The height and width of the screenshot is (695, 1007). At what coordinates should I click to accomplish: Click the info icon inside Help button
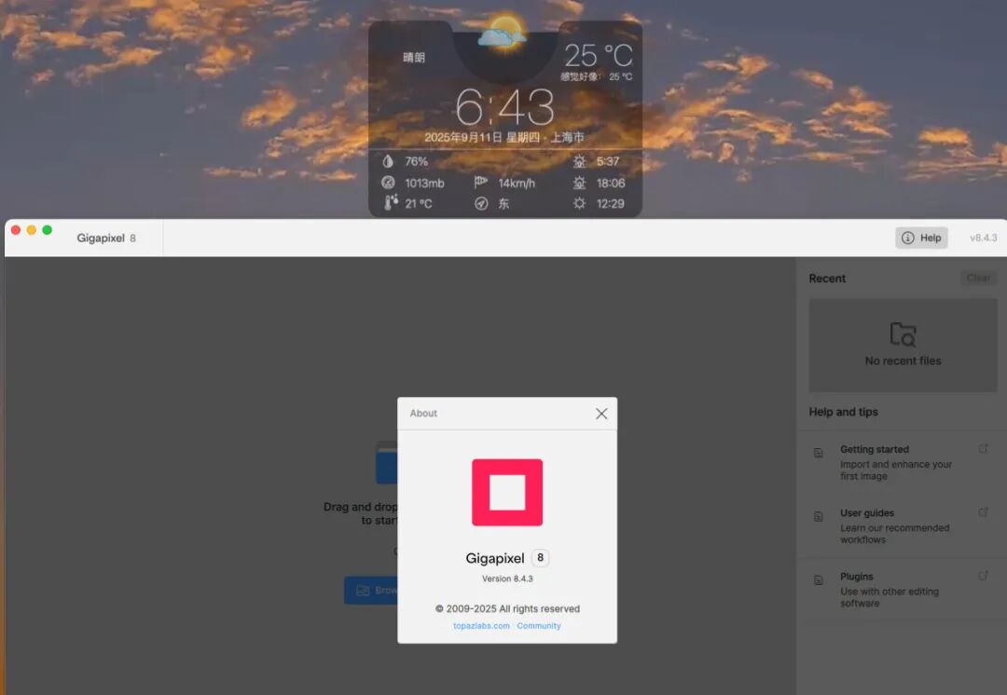point(907,238)
